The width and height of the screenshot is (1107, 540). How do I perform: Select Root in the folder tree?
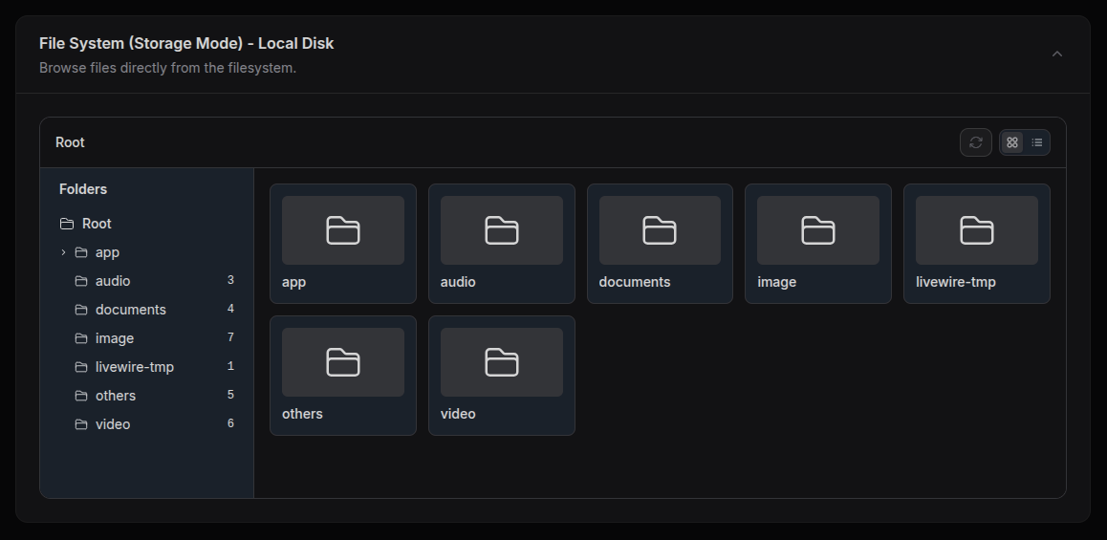click(x=97, y=224)
